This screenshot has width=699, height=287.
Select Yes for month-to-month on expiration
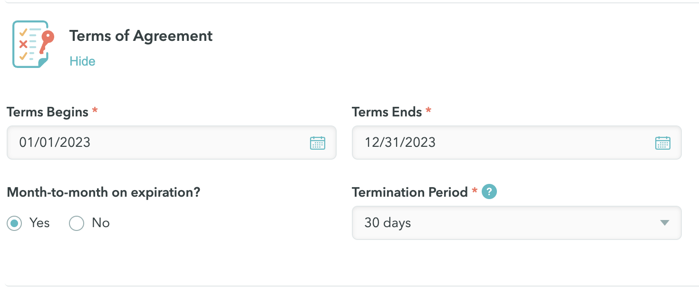tap(14, 223)
